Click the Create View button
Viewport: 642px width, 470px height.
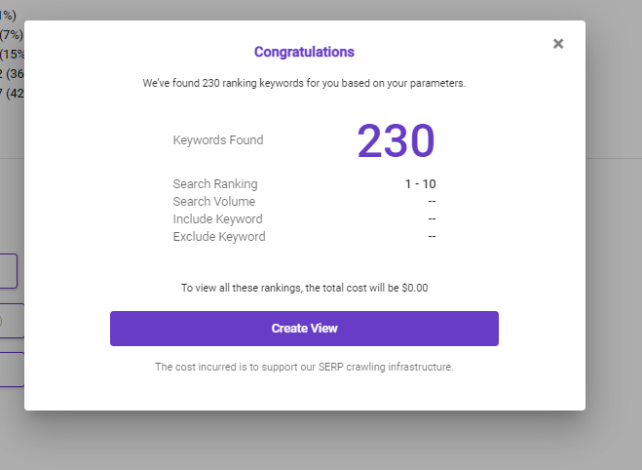(304, 329)
